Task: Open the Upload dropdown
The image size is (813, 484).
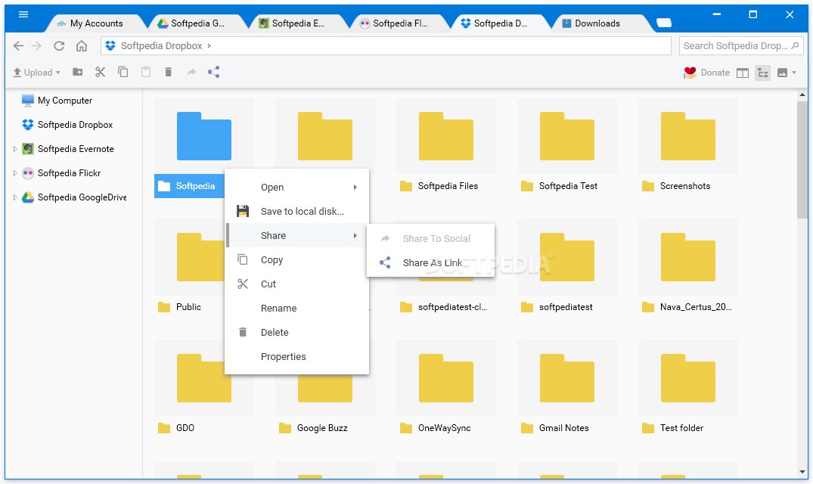Action: pos(36,73)
